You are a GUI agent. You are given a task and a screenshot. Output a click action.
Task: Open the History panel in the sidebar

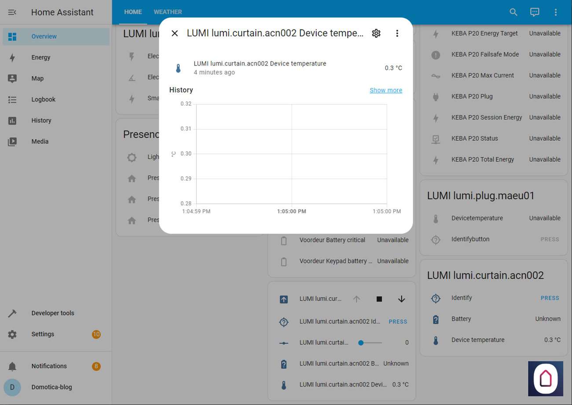click(56, 120)
